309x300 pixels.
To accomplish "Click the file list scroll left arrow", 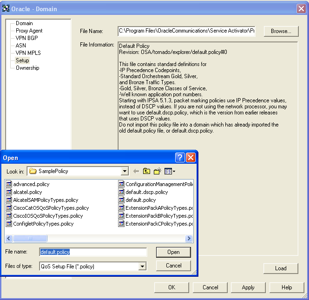I will point(9,239).
